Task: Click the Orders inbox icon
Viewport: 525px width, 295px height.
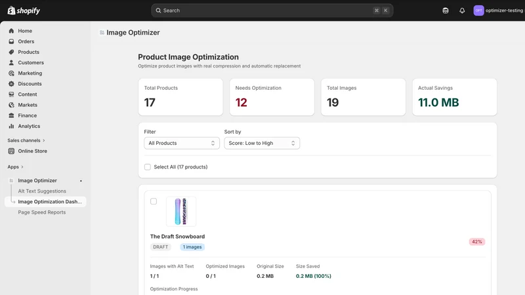Action: 11,41
